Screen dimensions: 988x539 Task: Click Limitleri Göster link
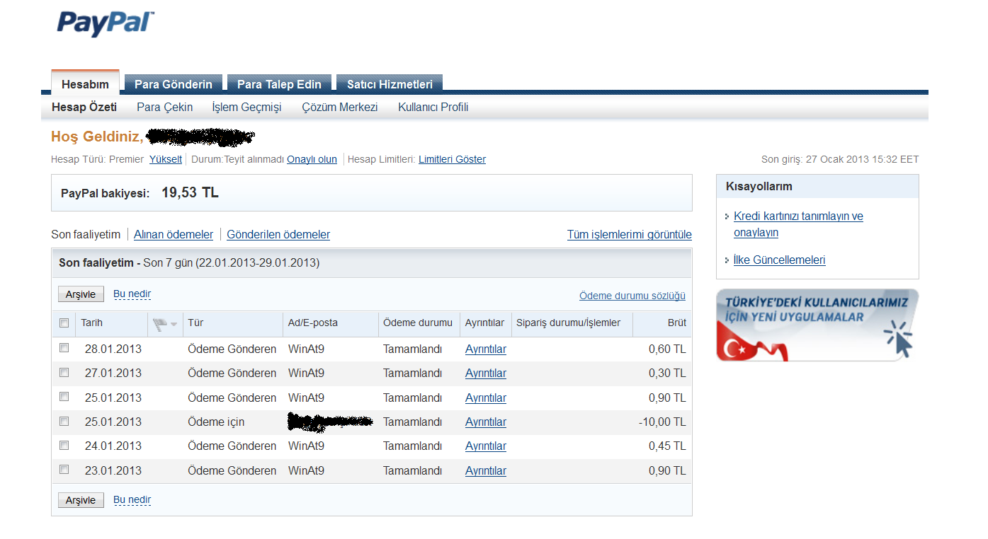click(453, 159)
